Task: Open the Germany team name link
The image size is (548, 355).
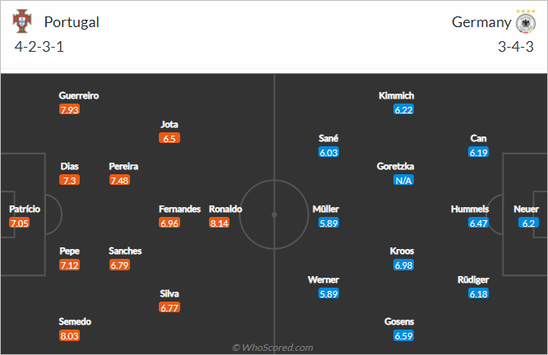Action: click(481, 22)
